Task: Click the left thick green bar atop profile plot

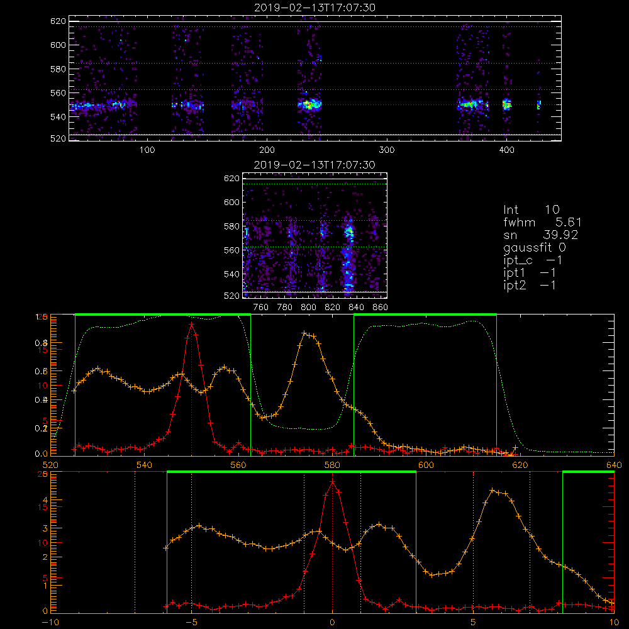Action: pos(163,314)
